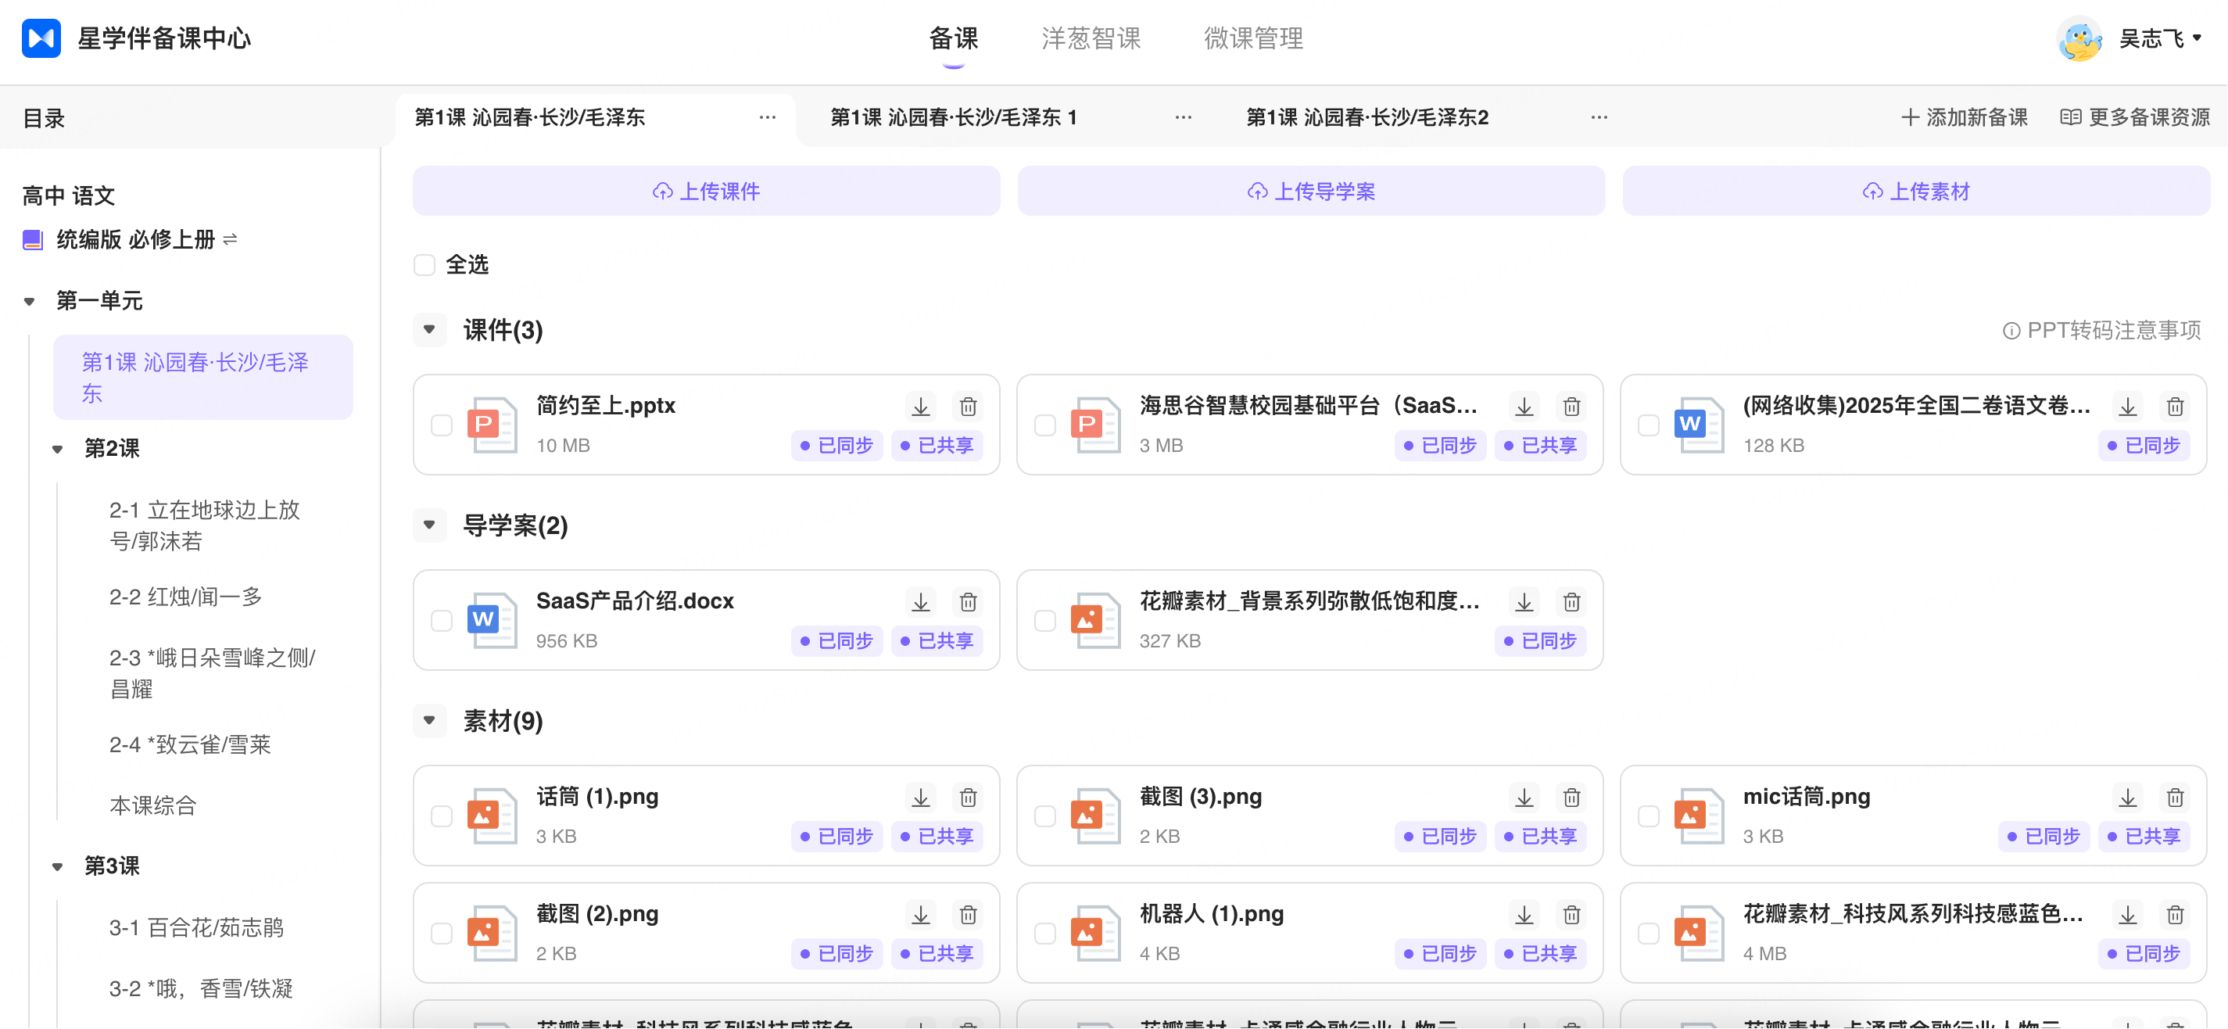Open 2-1 立在地球边上放号/郭沫若 lesson
2228x1029 pixels.
pyautogui.click(x=205, y=525)
